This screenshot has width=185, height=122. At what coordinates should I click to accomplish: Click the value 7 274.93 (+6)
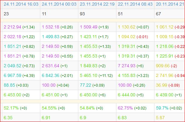131,66
